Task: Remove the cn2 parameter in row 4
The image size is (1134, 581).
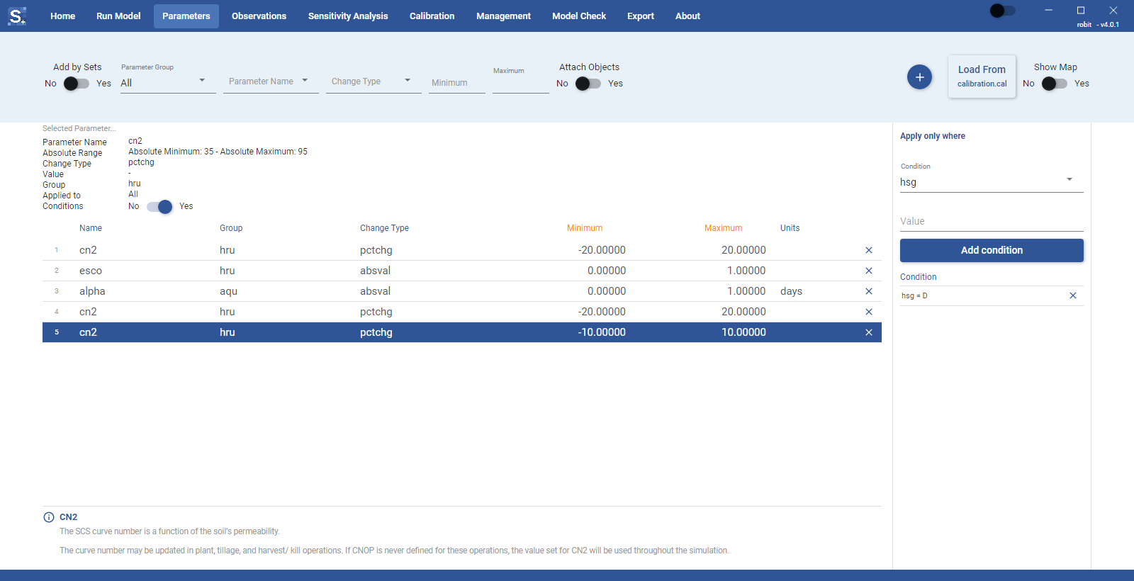Action: (x=869, y=312)
